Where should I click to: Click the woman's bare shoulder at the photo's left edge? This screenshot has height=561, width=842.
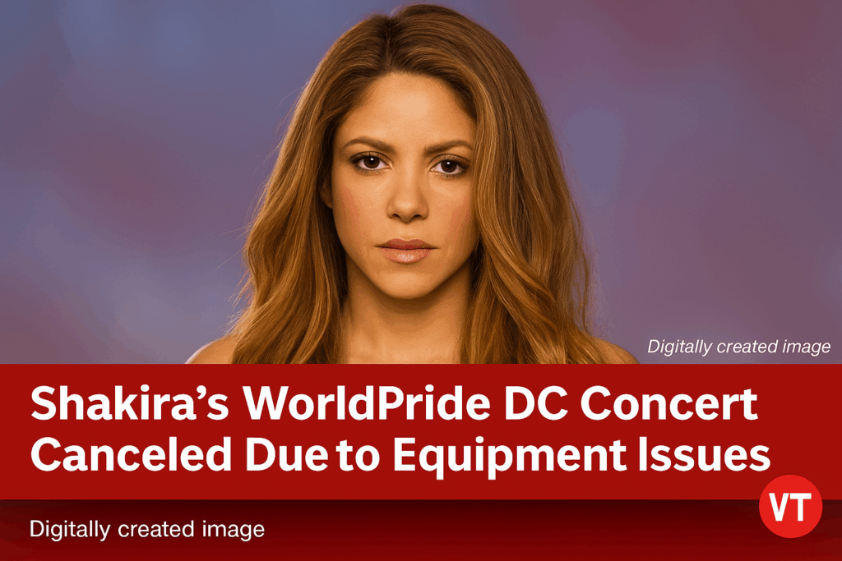coord(212,352)
